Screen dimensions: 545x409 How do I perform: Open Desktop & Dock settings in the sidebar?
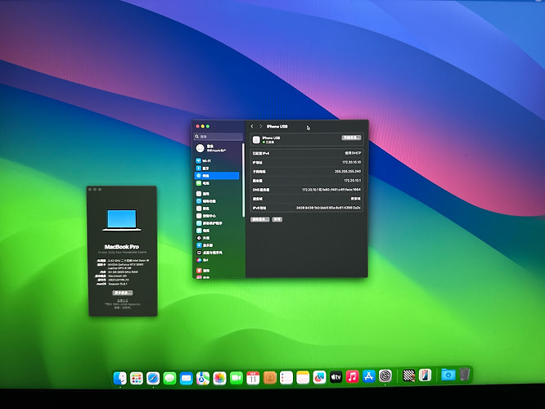point(217,253)
